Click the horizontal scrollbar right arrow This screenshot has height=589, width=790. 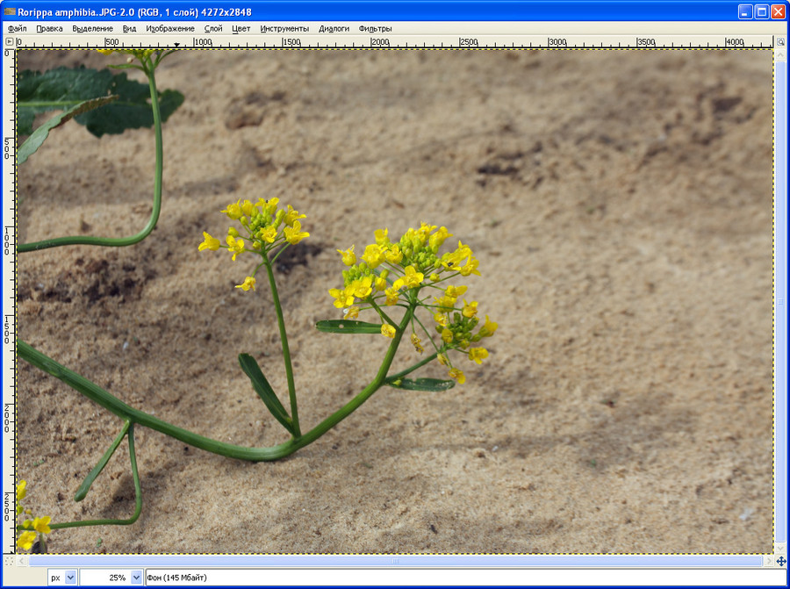pos(769,561)
